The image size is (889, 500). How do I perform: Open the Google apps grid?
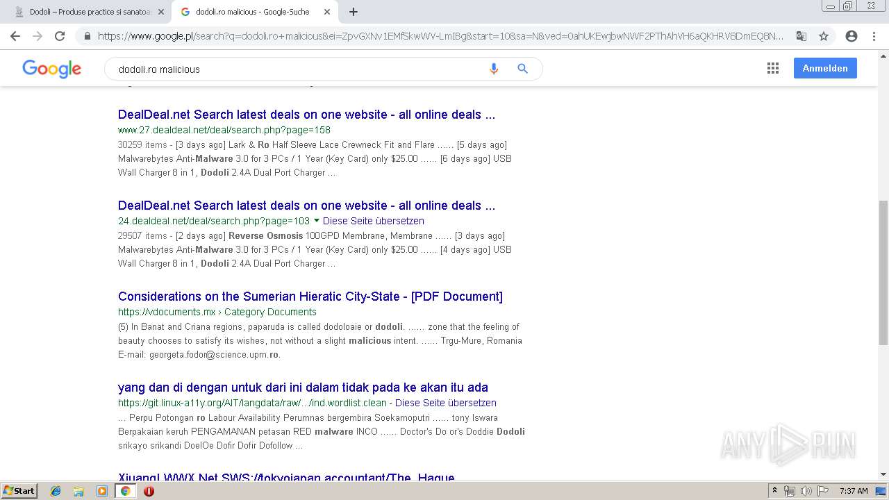(773, 68)
